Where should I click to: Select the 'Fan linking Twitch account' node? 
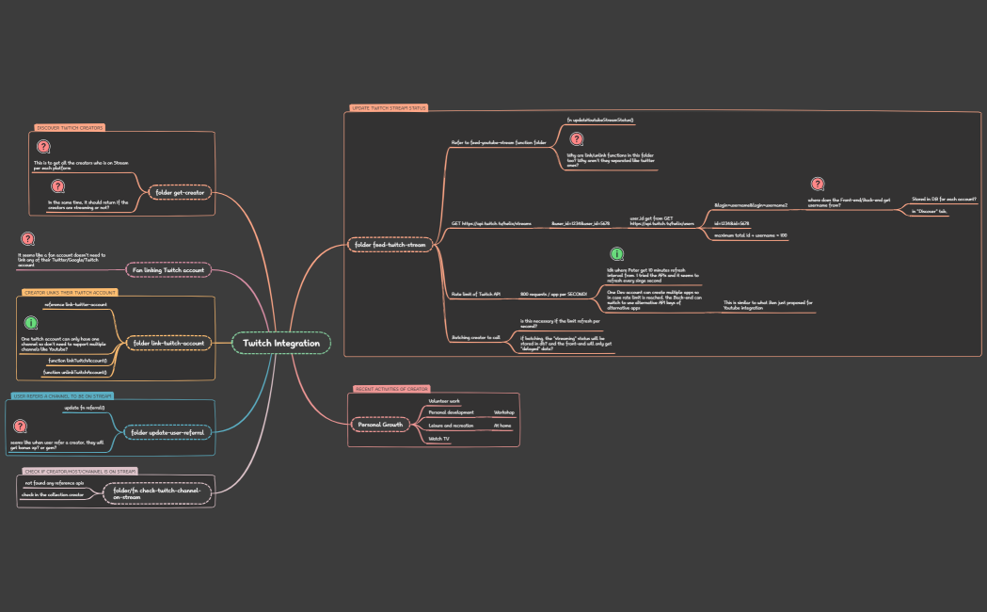click(168, 270)
